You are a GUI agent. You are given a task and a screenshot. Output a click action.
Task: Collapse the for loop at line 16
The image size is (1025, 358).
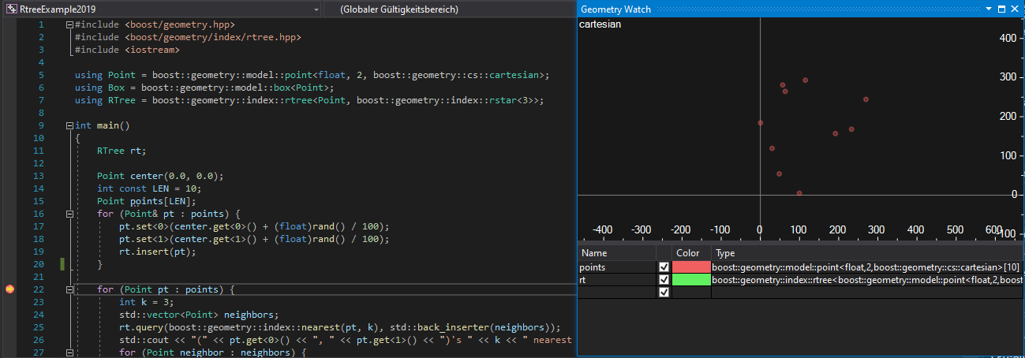[70, 214]
